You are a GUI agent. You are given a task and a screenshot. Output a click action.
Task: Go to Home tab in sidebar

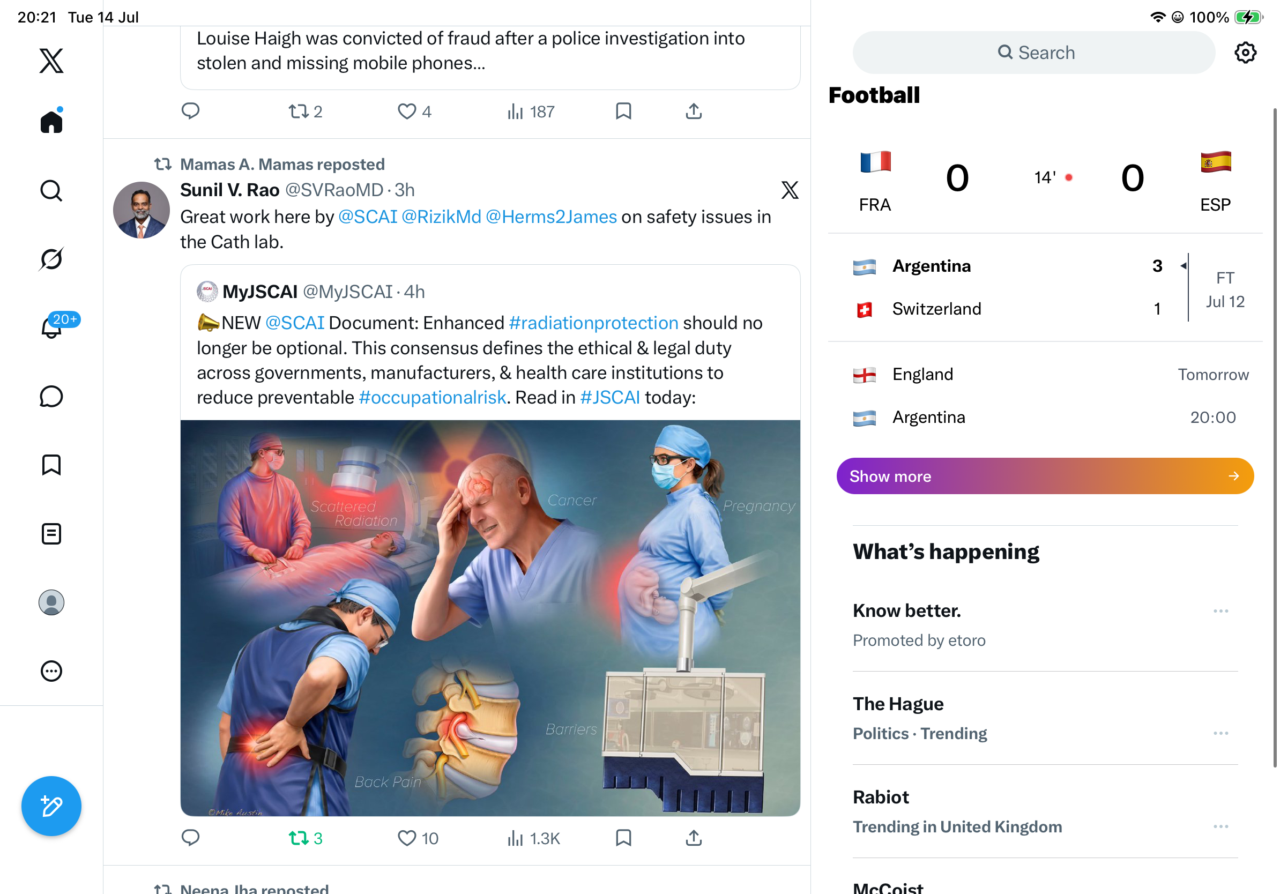51,121
